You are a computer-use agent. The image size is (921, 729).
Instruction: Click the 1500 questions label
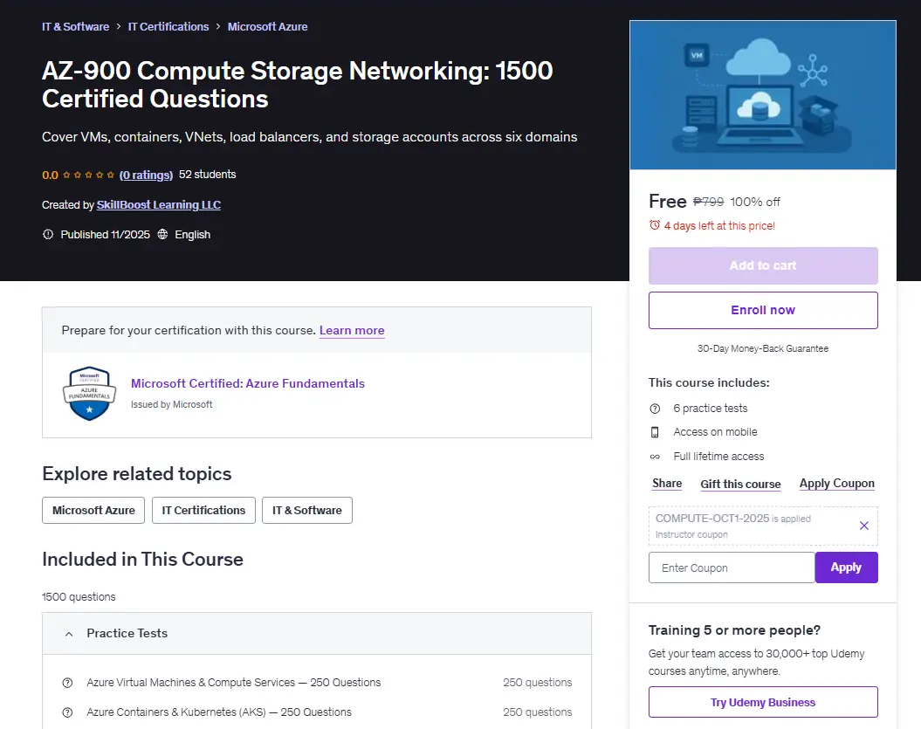point(79,597)
